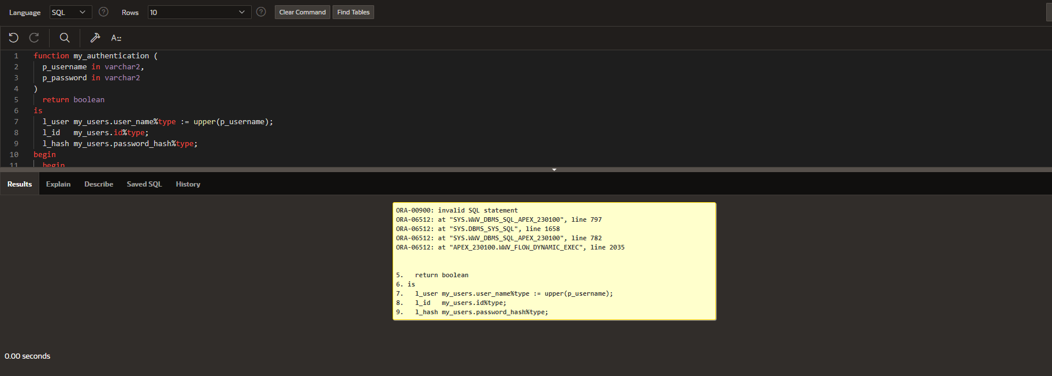
Task: Open the History tab
Action: [x=188, y=184]
